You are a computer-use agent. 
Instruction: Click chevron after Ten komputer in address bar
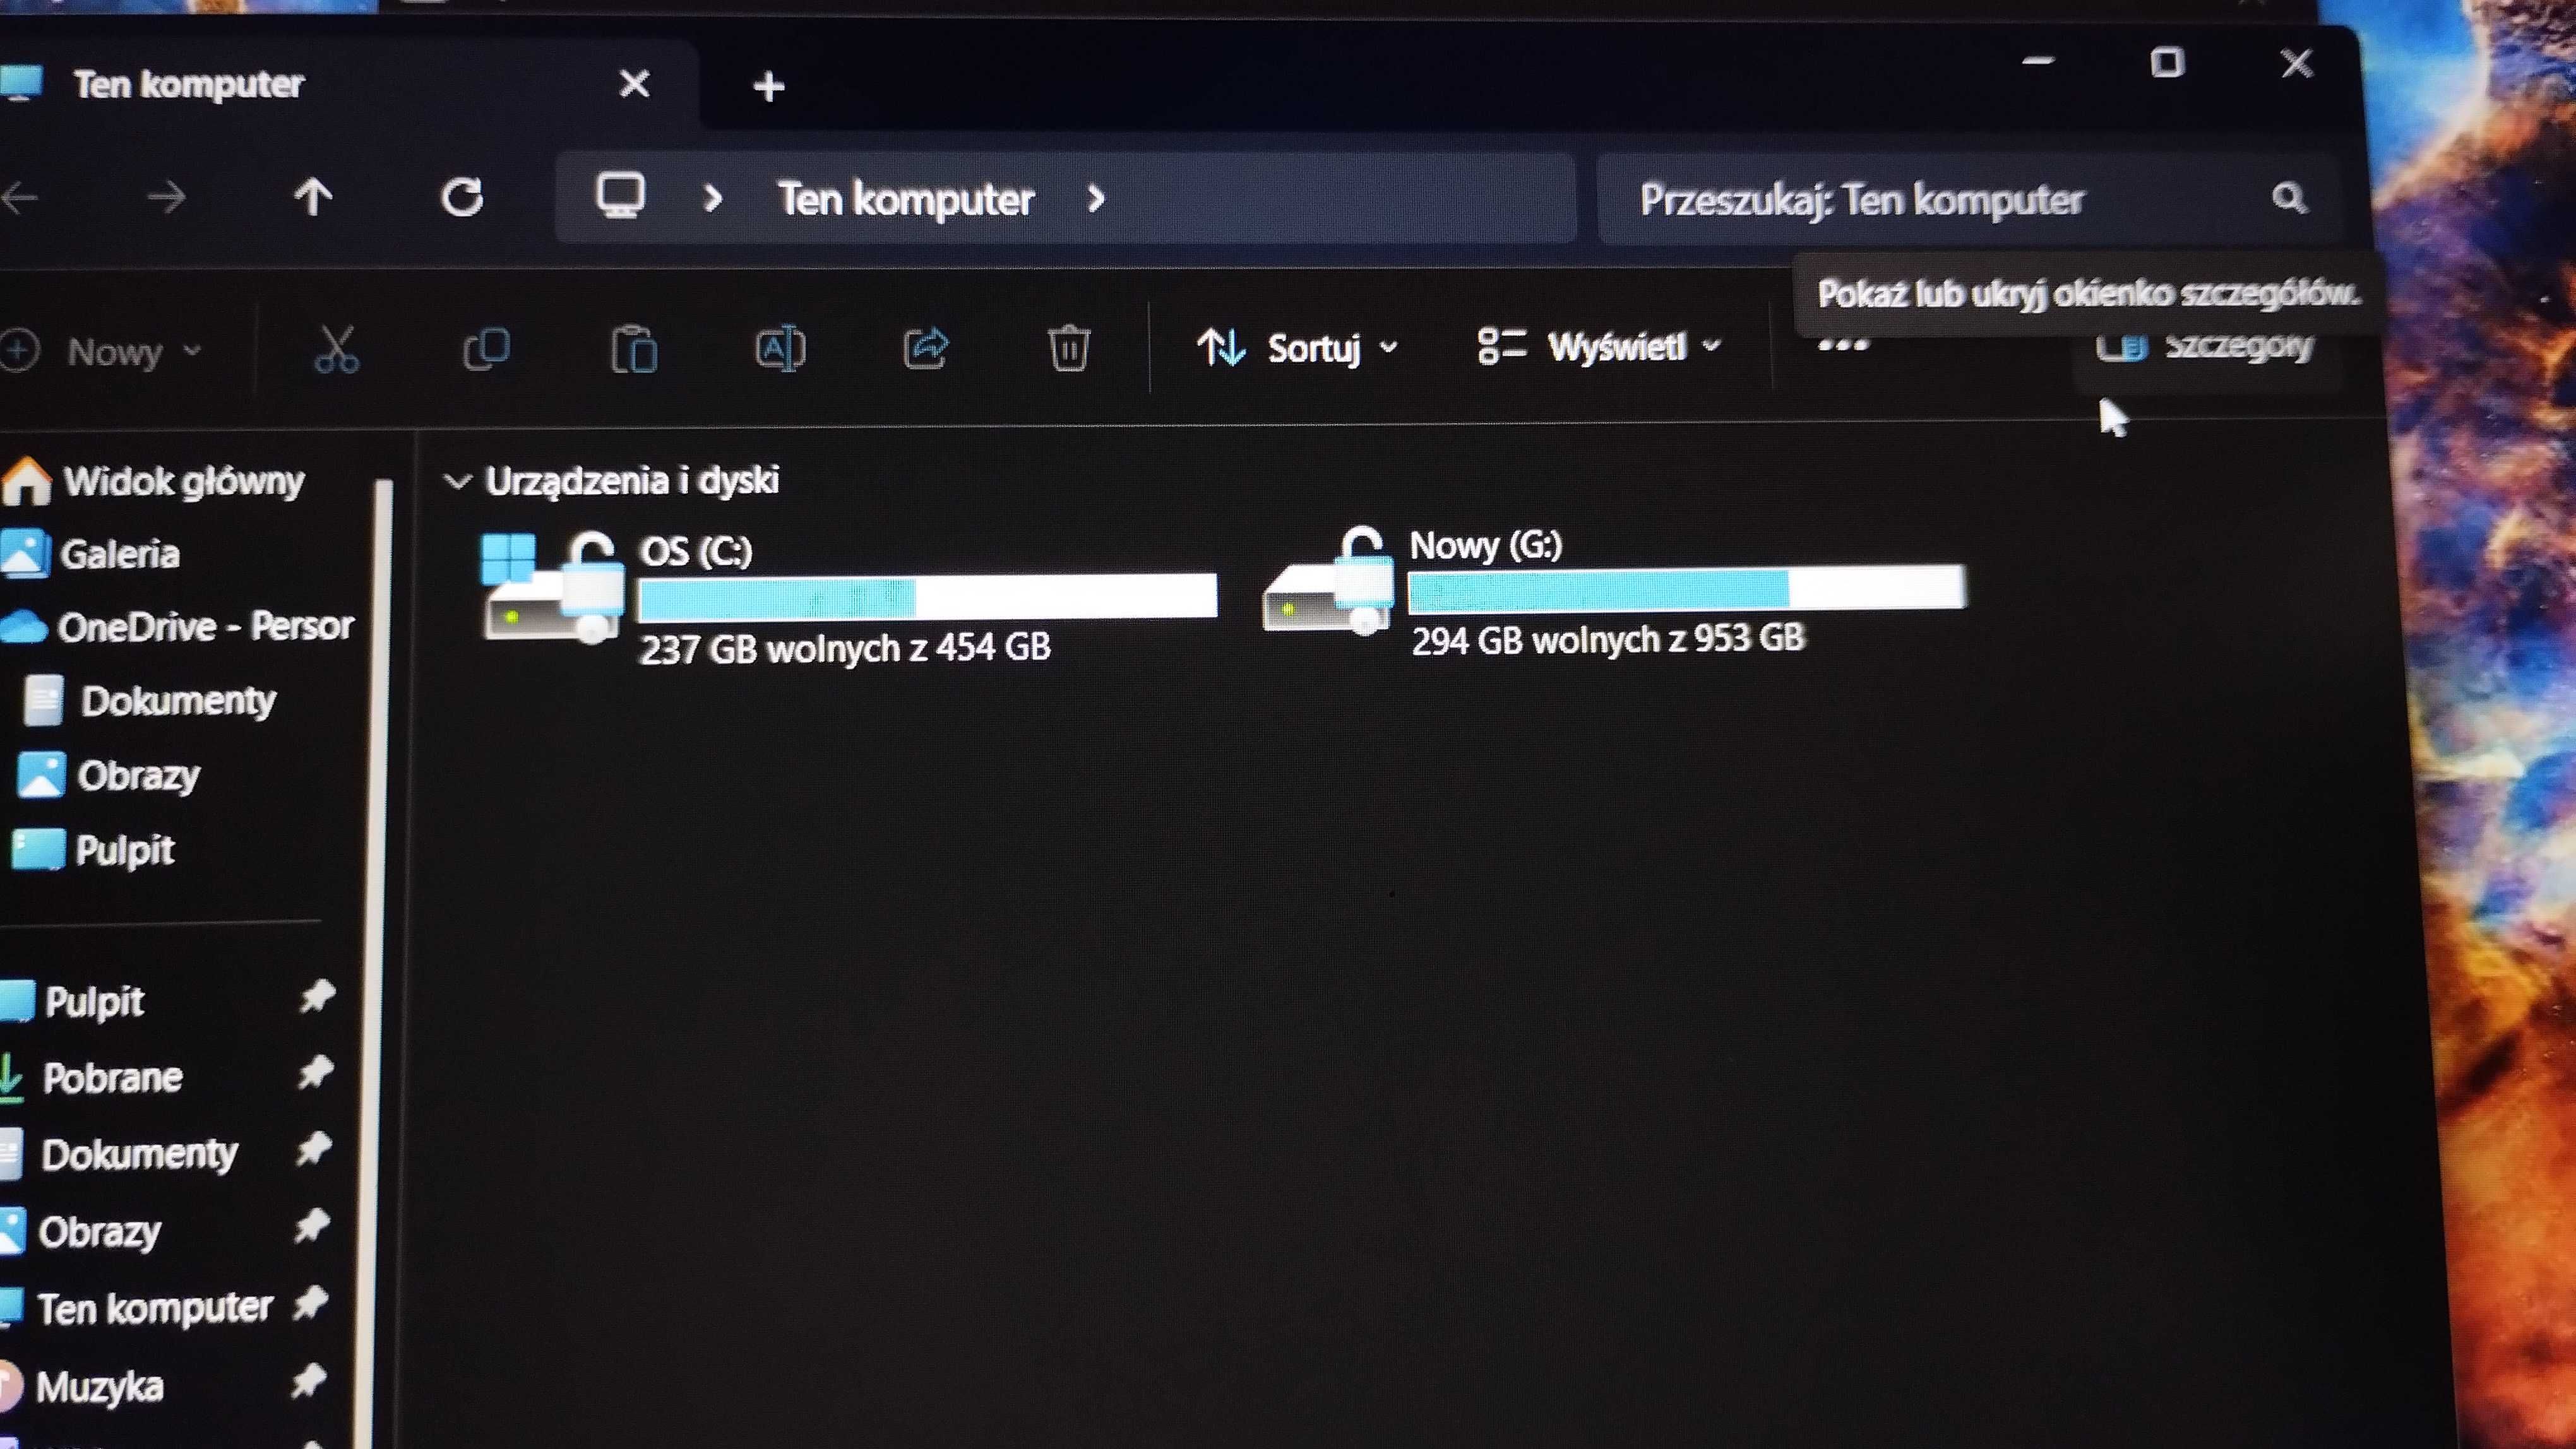(1096, 199)
